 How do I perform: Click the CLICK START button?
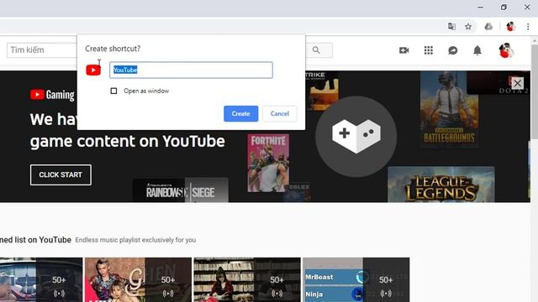point(61,174)
